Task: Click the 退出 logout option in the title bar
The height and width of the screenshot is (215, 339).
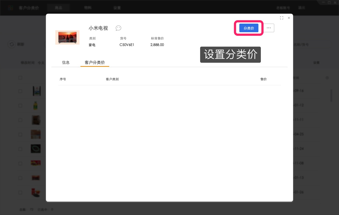Action: coord(301,8)
